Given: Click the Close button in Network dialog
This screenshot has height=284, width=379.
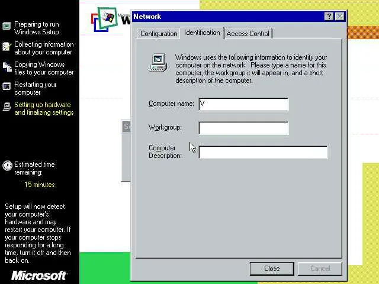Looking at the screenshot, I should [272, 269].
